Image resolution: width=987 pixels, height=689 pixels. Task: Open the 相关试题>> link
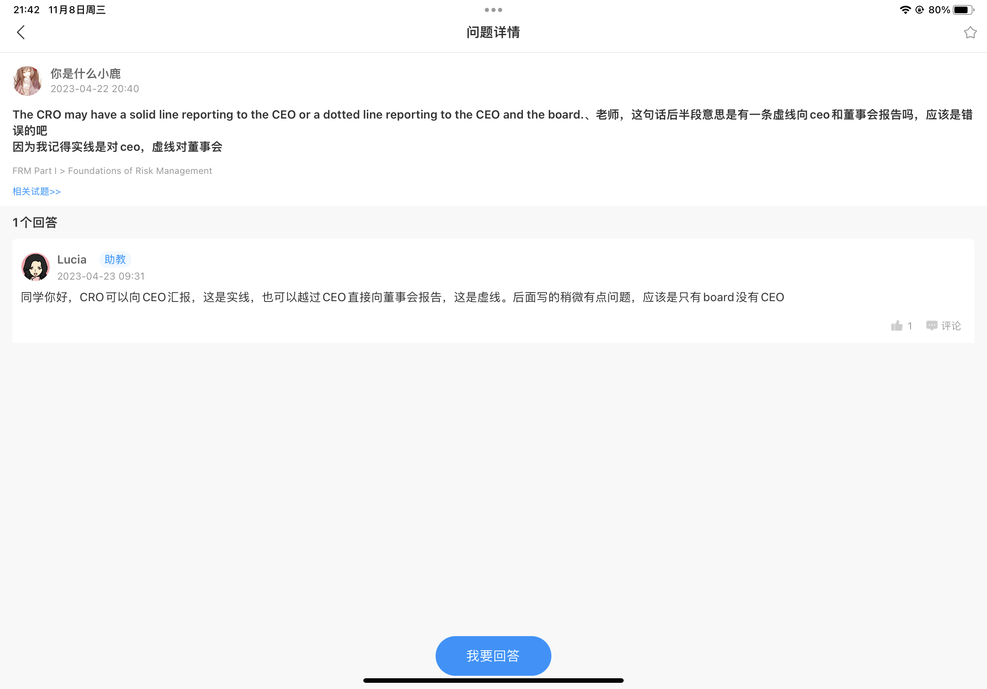(36, 191)
